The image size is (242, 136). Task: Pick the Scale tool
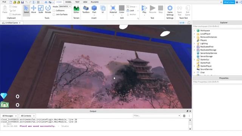click(41, 9)
